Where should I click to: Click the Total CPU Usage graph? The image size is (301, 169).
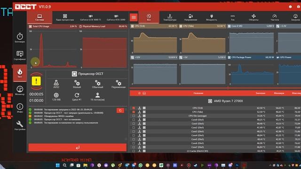coord(53,46)
